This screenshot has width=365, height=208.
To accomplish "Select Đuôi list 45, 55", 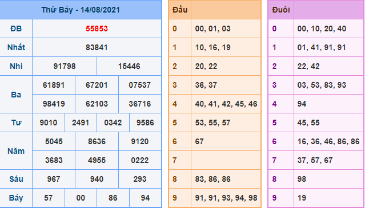I will pyautogui.click(x=308, y=123).
